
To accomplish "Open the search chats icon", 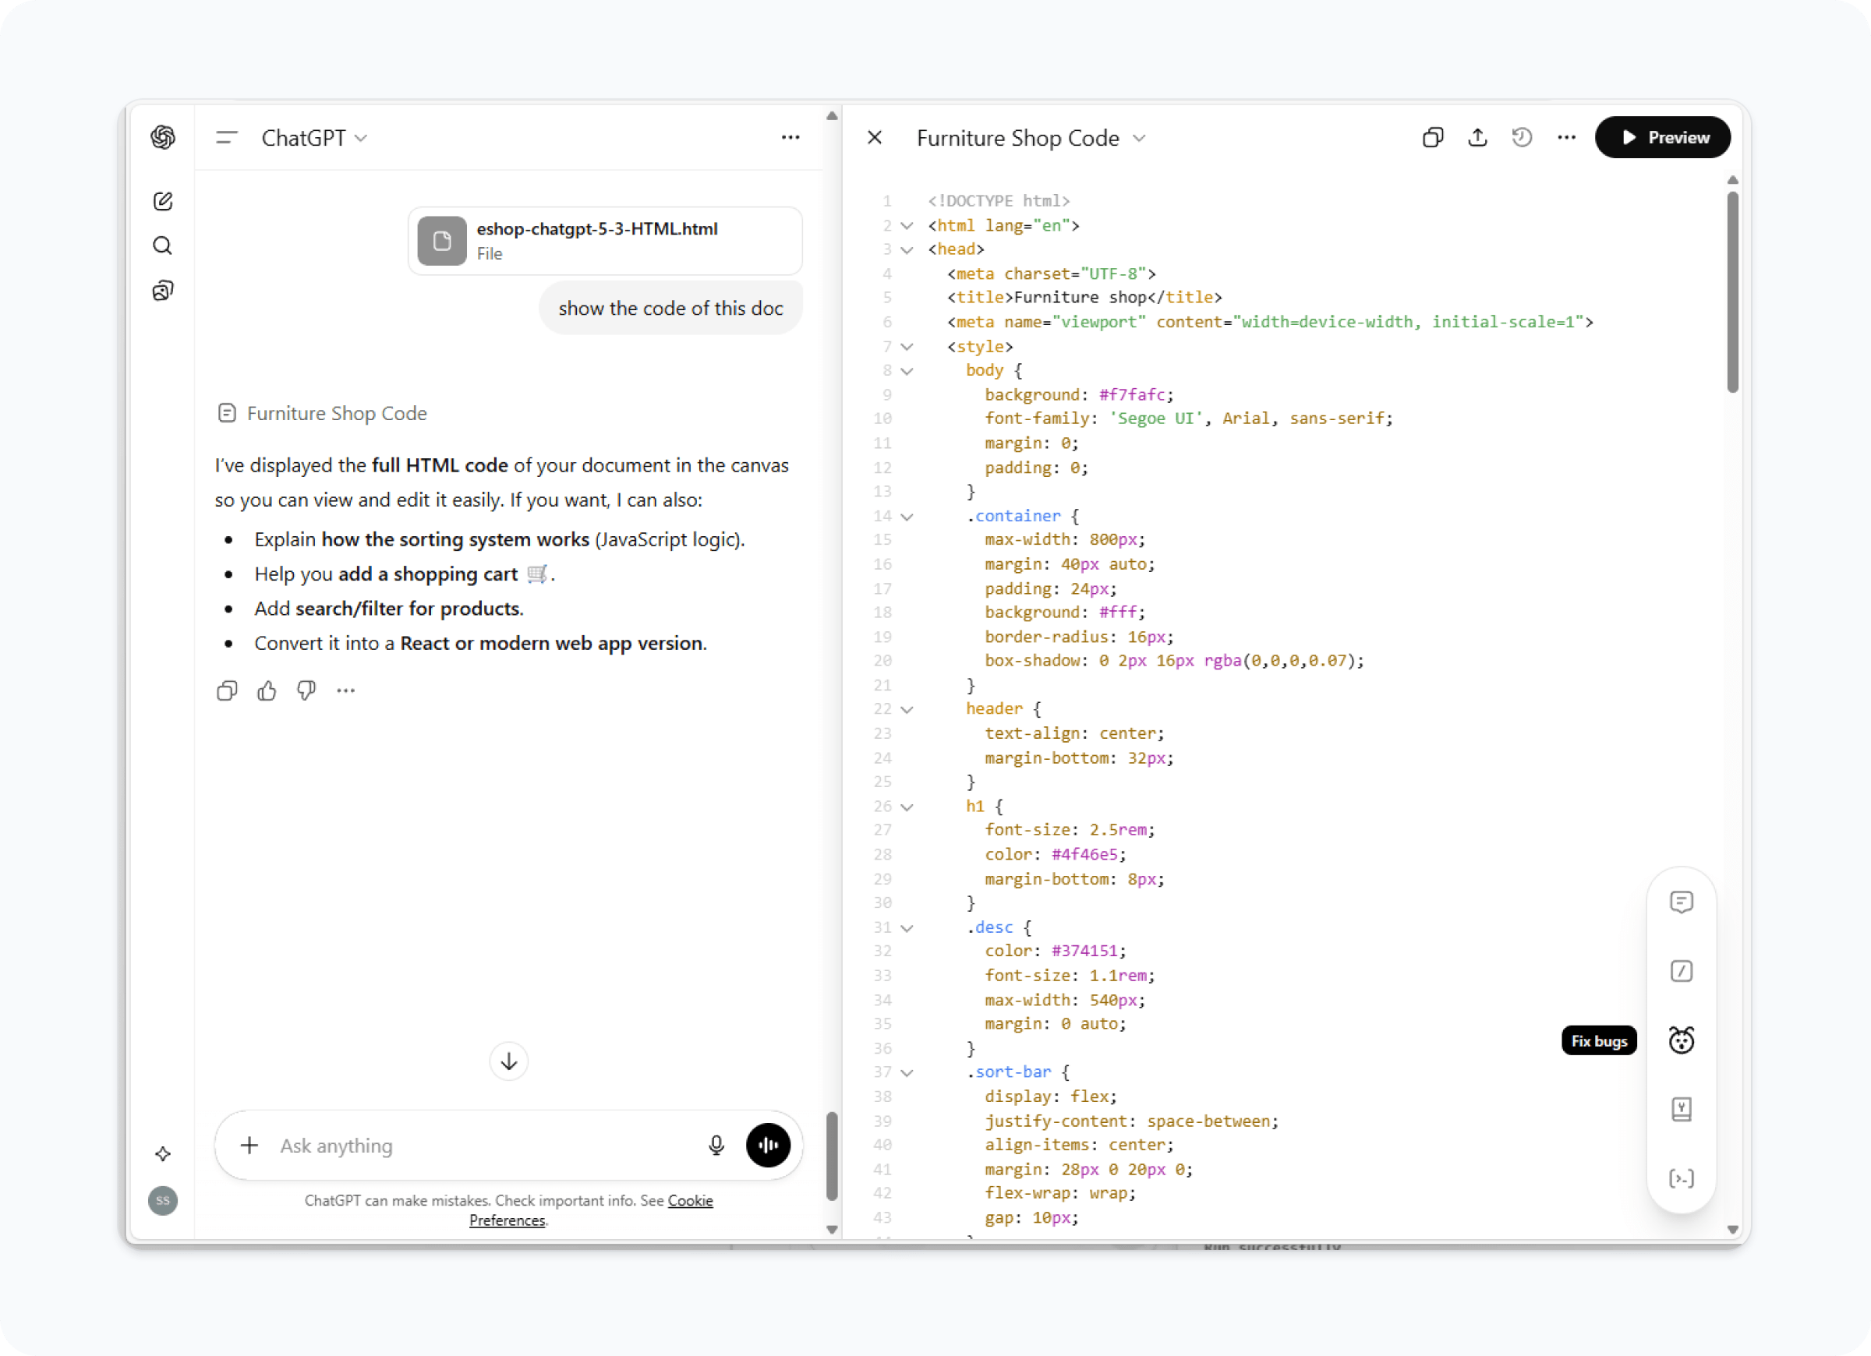I will click(x=162, y=245).
